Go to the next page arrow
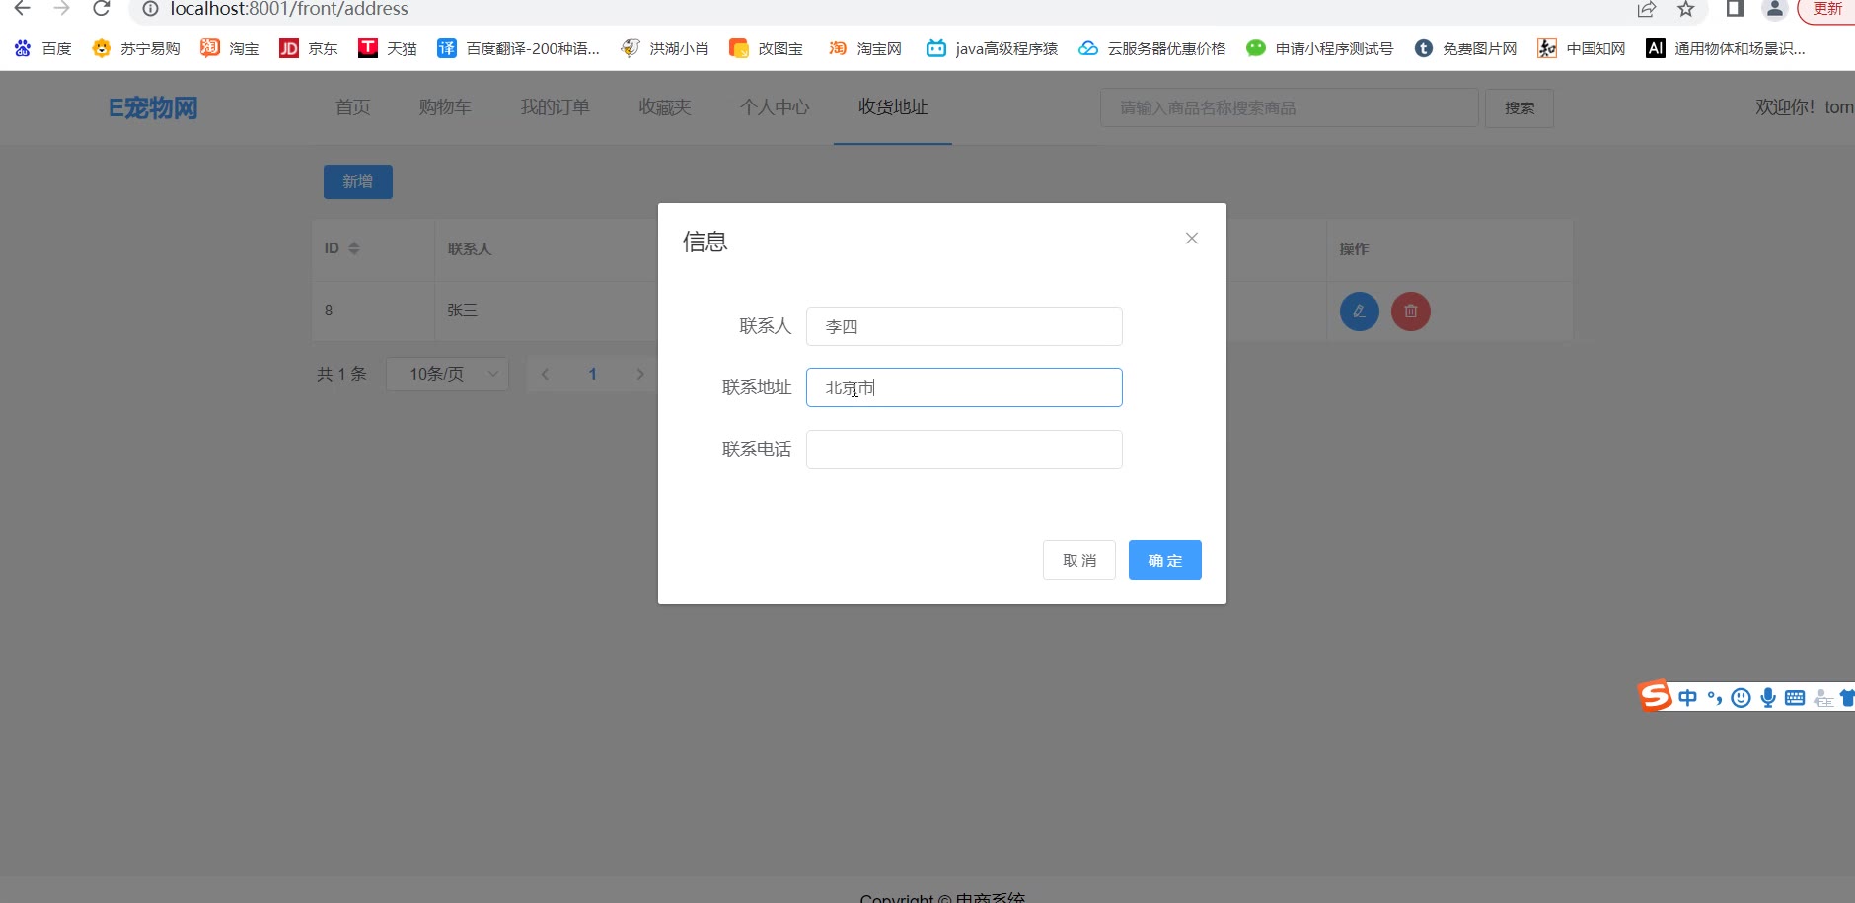This screenshot has height=903, width=1855. (640, 374)
